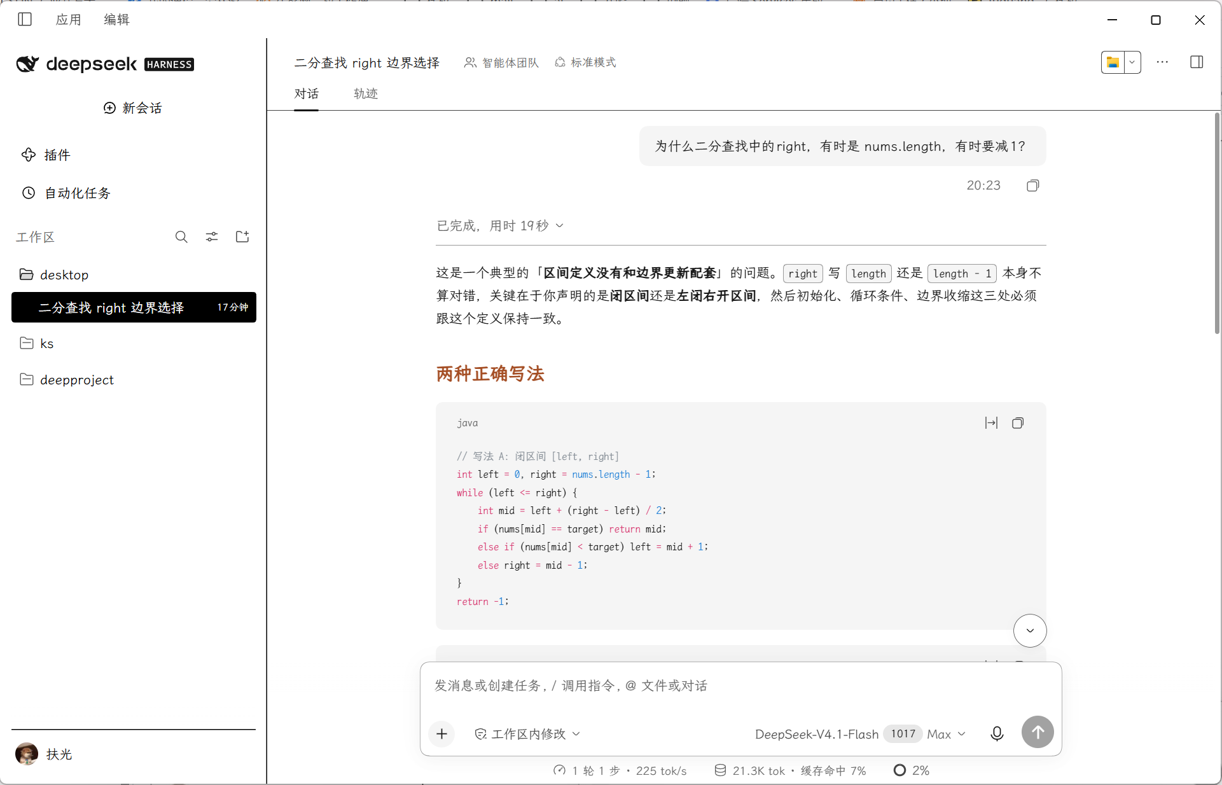Search the workspace with magnifier icon
Screen dimensions: 1222x785
click(x=181, y=237)
